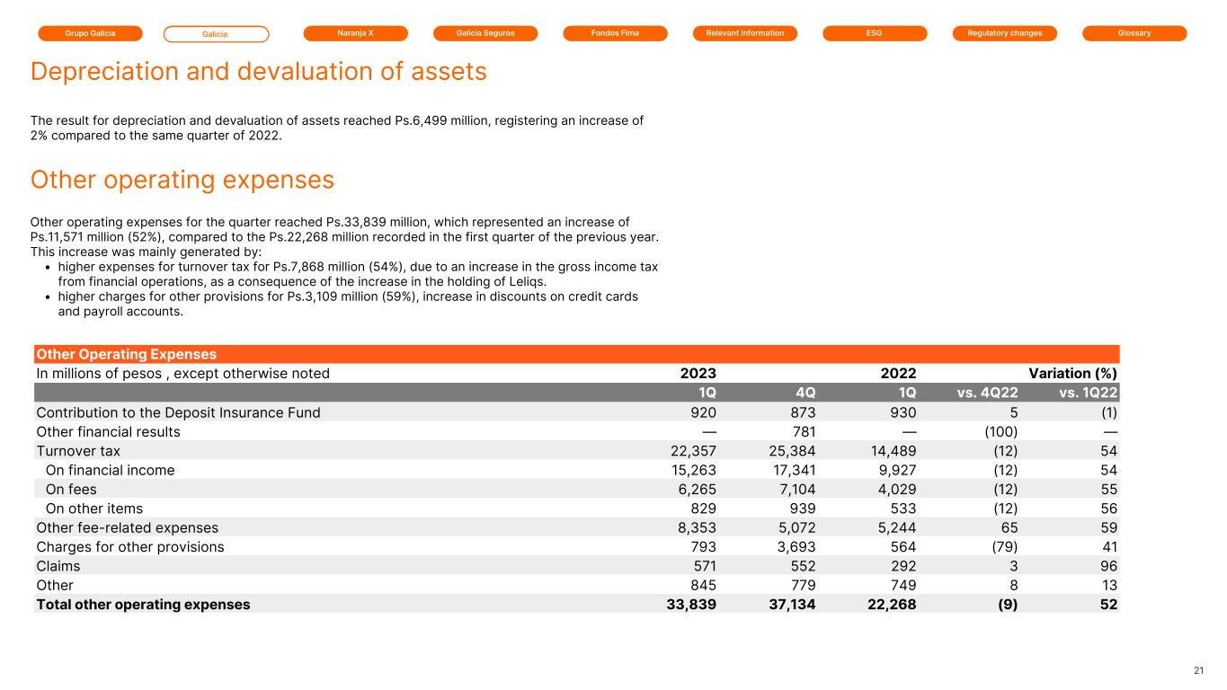Click page number 21 at the bottom
Viewport: 1227px width, 690px height.
coord(1198,670)
